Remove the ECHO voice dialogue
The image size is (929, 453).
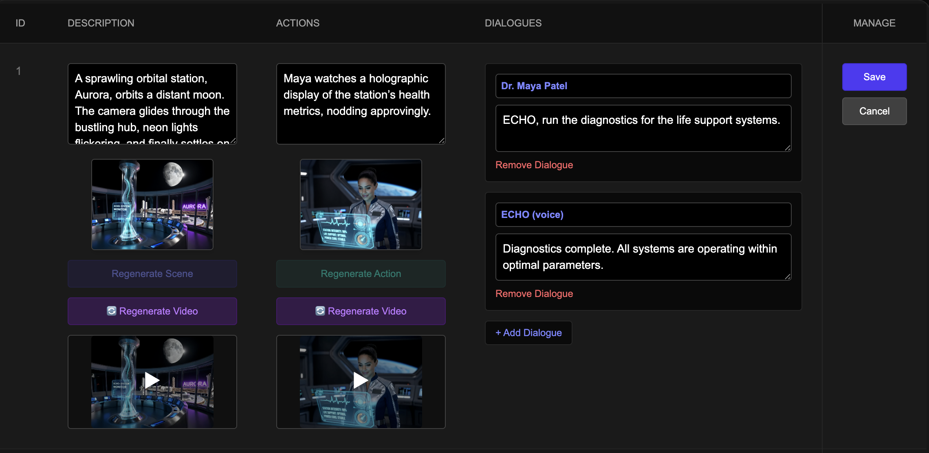click(x=534, y=294)
